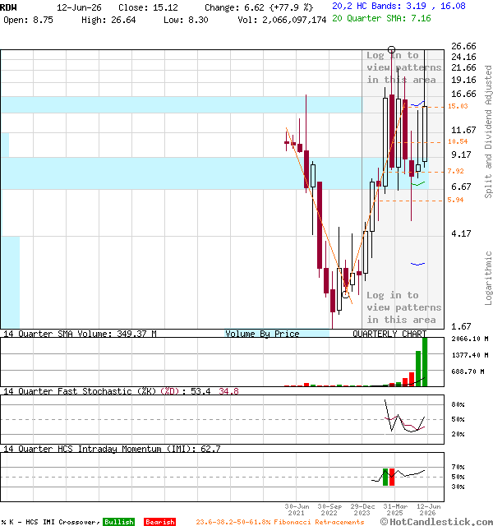This screenshot has height=526, width=493.
Task: Click the 5.94 Fibonacci level label
Action: [455, 200]
